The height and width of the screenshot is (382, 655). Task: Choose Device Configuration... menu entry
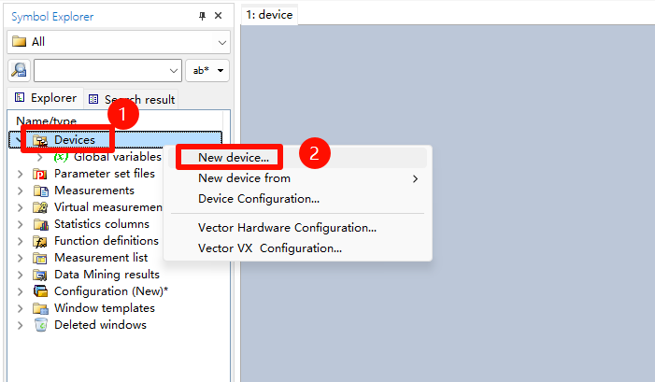[x=259, y=199]
